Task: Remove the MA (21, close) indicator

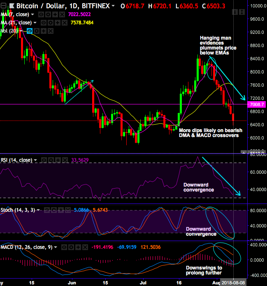Action: click(65, 23)
